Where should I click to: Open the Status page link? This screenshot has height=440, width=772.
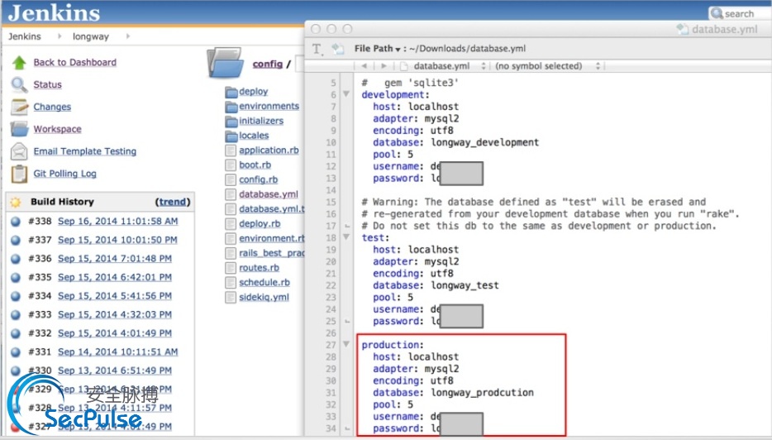pos(47,84)
